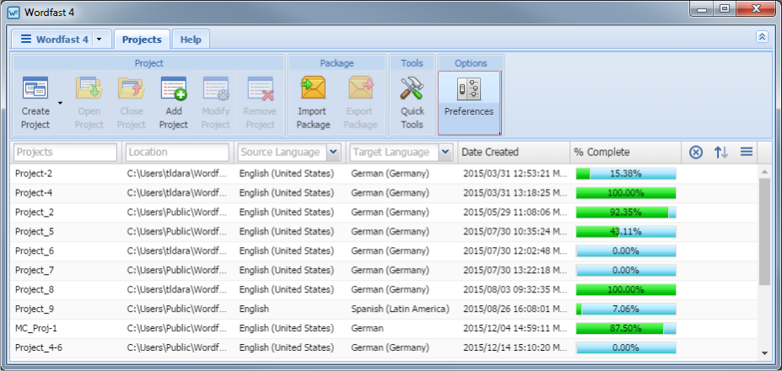Click the Modify Project icon
The image size is (782, 371).
(215, 89)
